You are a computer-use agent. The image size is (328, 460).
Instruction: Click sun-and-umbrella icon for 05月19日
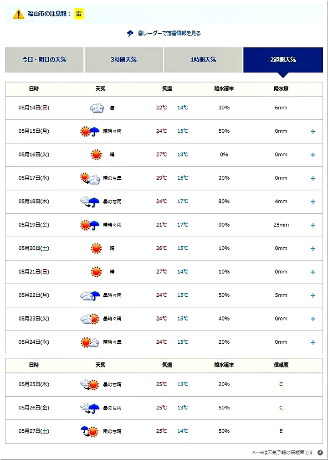(x=90, y=225)
